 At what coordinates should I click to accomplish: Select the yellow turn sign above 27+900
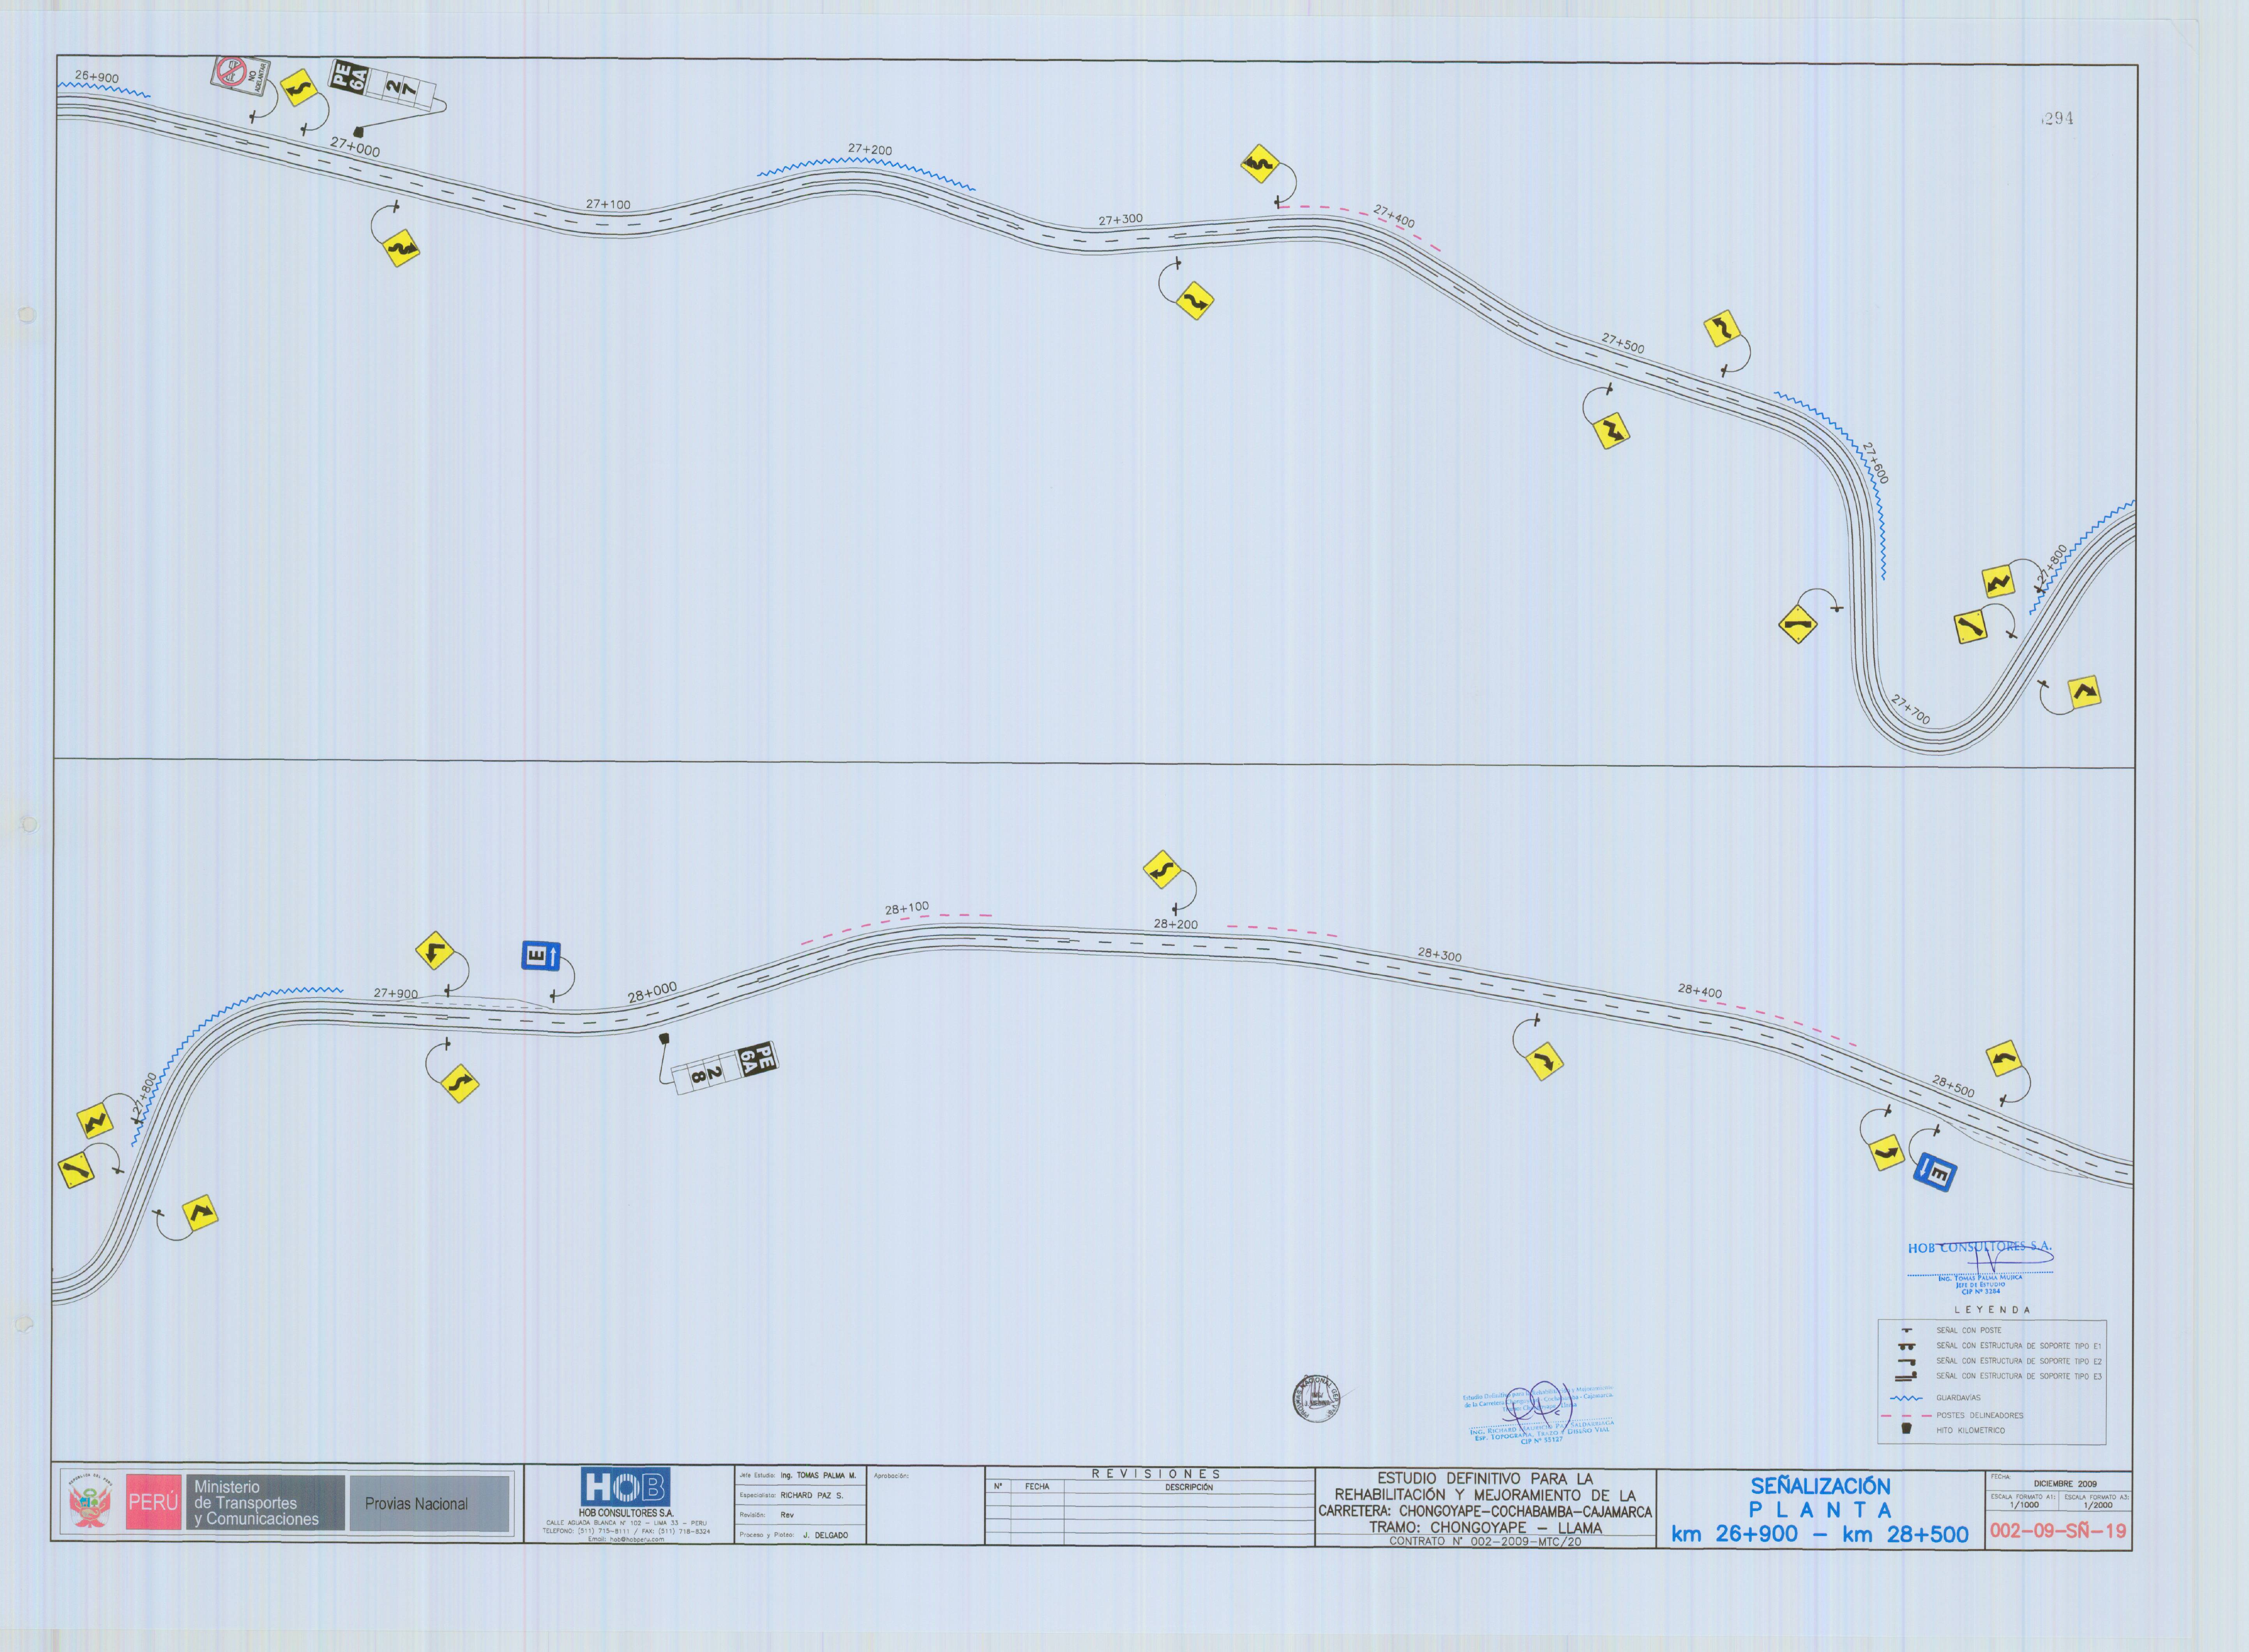[435, 951]
